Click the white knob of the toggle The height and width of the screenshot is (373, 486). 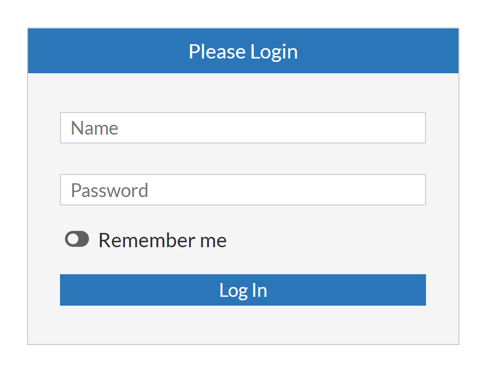(x=72, y=239)
